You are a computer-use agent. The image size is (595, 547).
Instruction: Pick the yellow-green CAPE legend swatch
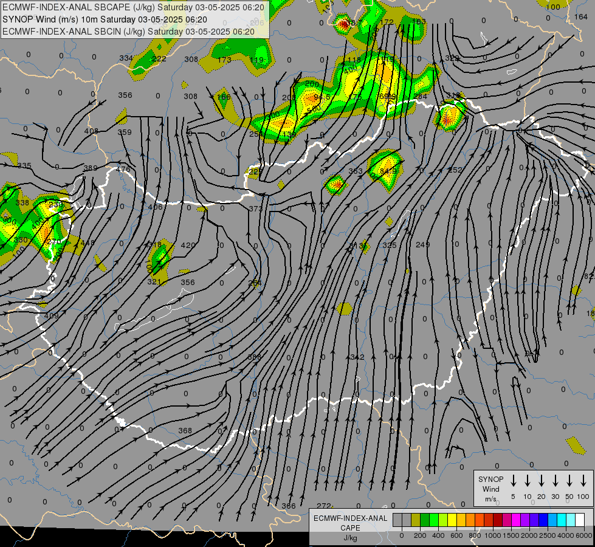(443, 520)
